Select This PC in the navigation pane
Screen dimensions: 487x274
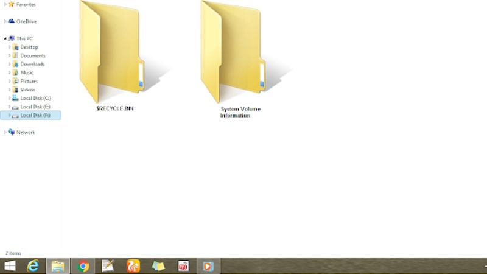(x=24, y=38)
